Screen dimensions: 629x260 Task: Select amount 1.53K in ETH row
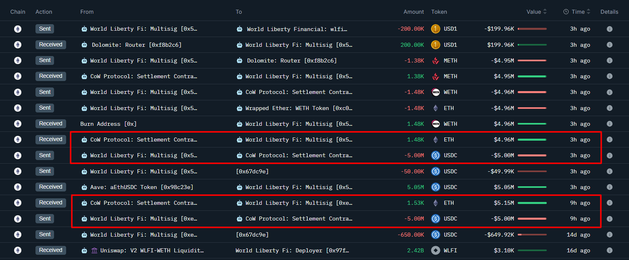(x=416, y=203)
